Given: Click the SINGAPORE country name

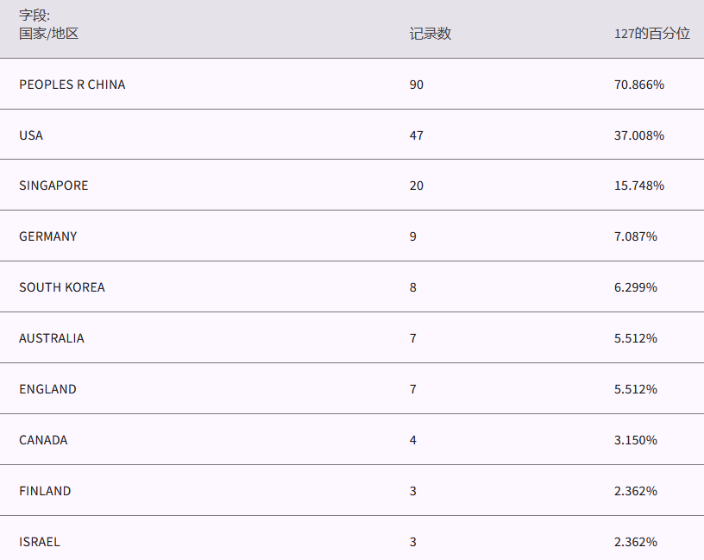Looking at the screenshot, I should point(53,186).
